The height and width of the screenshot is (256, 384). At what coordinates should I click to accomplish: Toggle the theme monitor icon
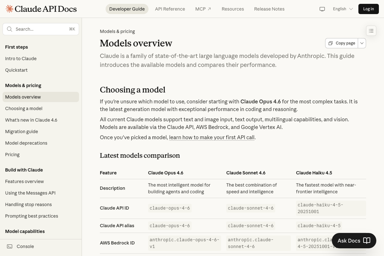pyautogui.click(x=322, y=9)
